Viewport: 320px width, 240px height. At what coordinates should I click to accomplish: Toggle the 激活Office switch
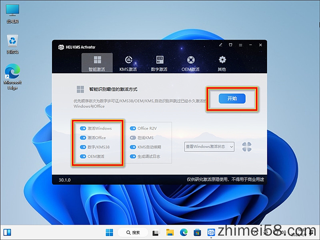[x=83, y=138]
